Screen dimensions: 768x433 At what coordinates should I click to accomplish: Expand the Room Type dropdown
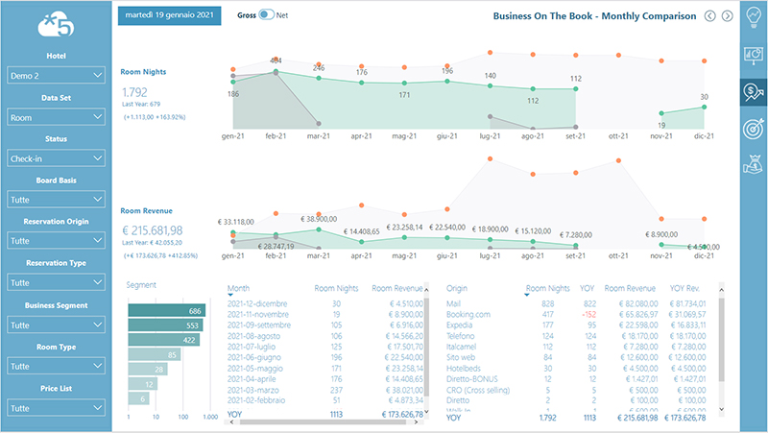click(x=56, y=366)
